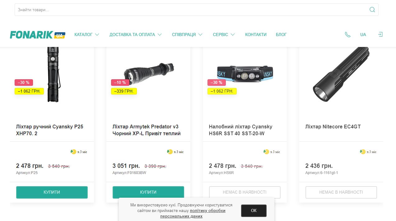Click installment icon on Cyansky P25 card
This screenshot has width=396, height=221.
(73, 152)
